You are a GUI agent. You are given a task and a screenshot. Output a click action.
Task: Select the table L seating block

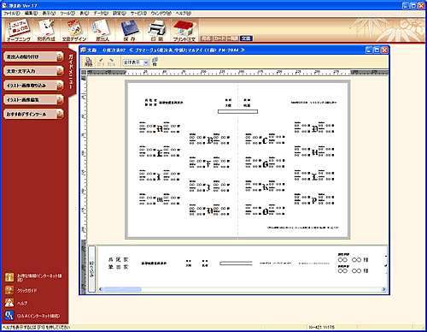pos(314,175)
